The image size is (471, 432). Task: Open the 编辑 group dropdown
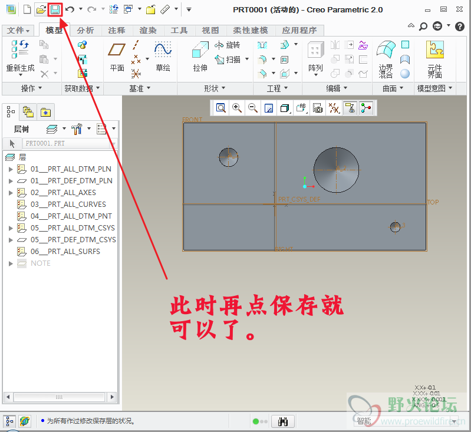(337, 88)
